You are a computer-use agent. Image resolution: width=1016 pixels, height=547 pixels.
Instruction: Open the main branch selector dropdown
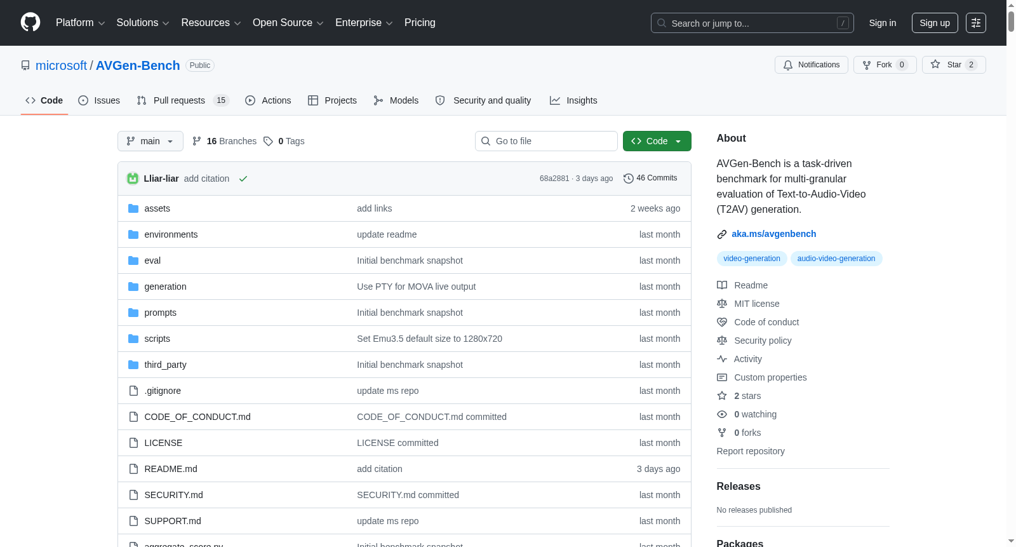tap(150, 141)
